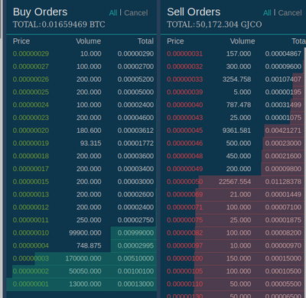Pick the buy order with volume 170000.000

(x=82, y=258)
